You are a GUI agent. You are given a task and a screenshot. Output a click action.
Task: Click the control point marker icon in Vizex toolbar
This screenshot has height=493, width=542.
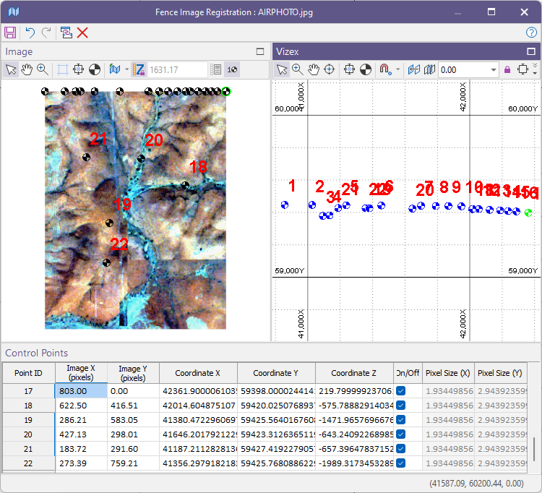pyautogui.click(x=366, y=69)
